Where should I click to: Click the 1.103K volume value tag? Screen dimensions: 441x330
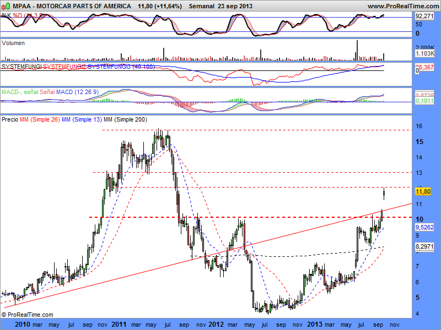pos(424,53)
